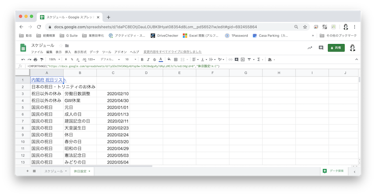Viewport: 376px width, 196px height.
Task: Select the paint format tool
Action: [42, 59]
